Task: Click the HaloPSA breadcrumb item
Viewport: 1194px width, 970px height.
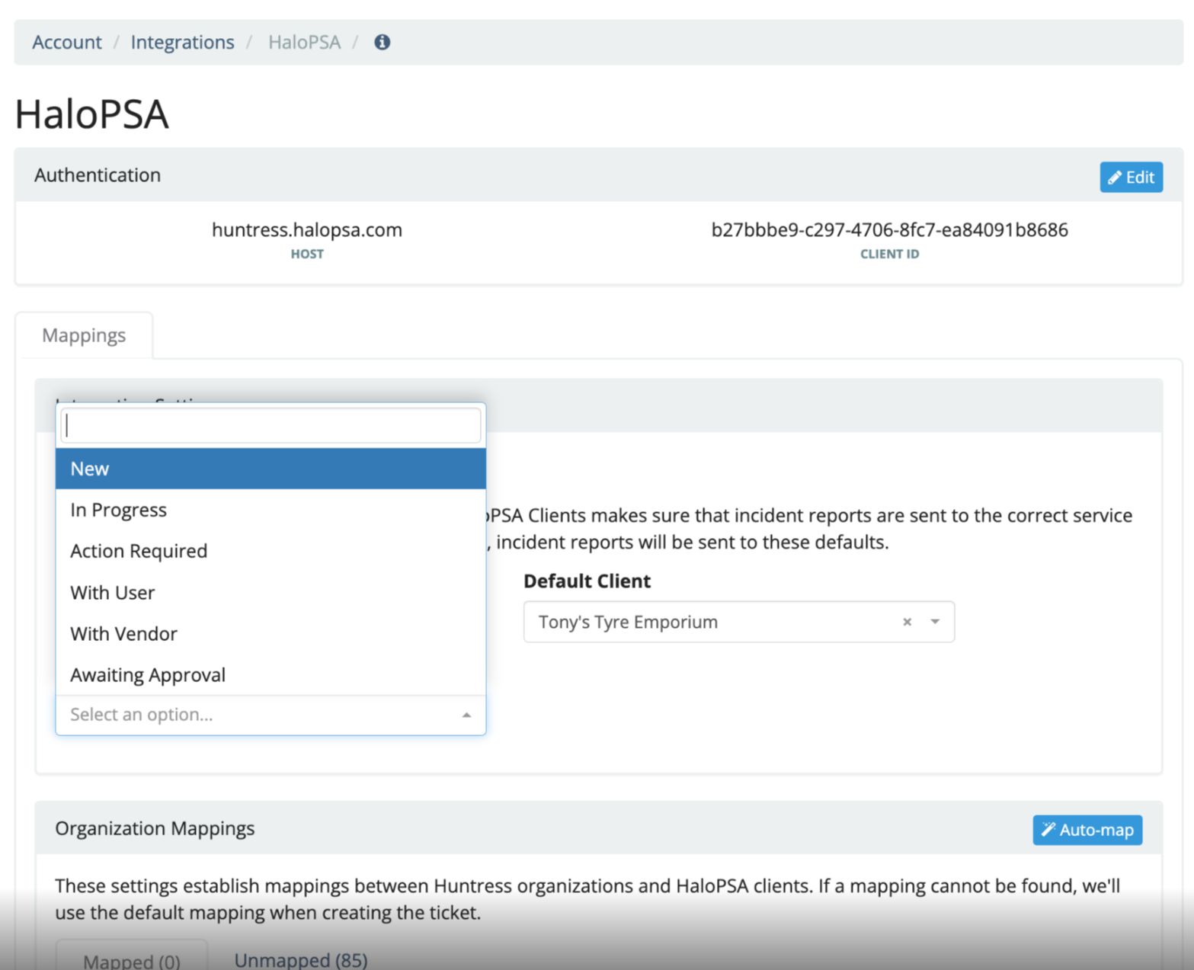Action: (304, 43)
